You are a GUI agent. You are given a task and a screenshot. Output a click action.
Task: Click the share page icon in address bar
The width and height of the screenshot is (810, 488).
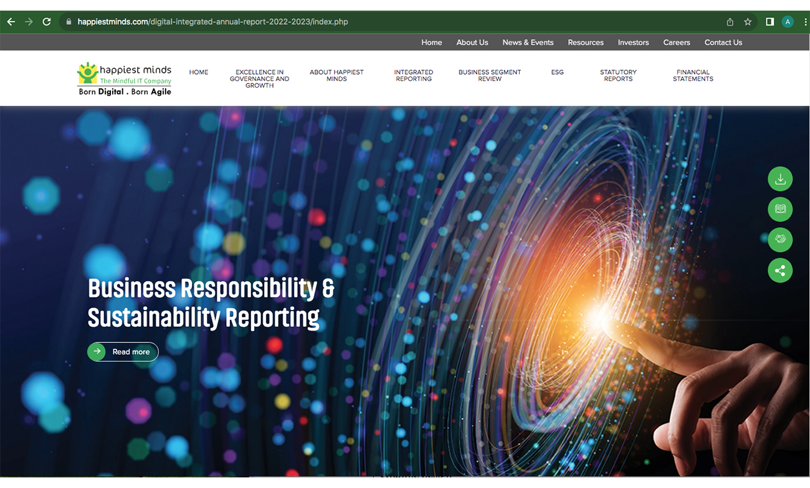(x=730, y=22)
